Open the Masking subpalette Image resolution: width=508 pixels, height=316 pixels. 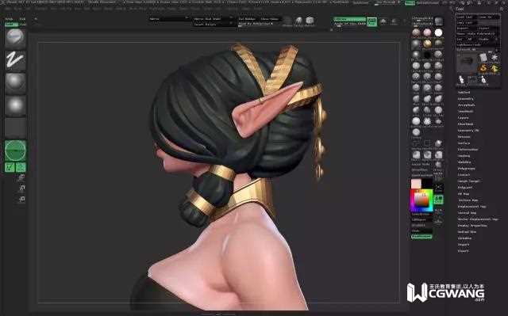tap(464, 156)
